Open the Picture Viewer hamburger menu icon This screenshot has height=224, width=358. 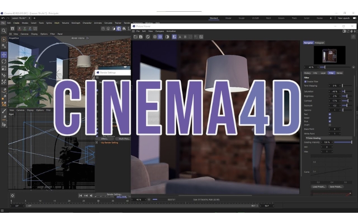coord(133,31)
